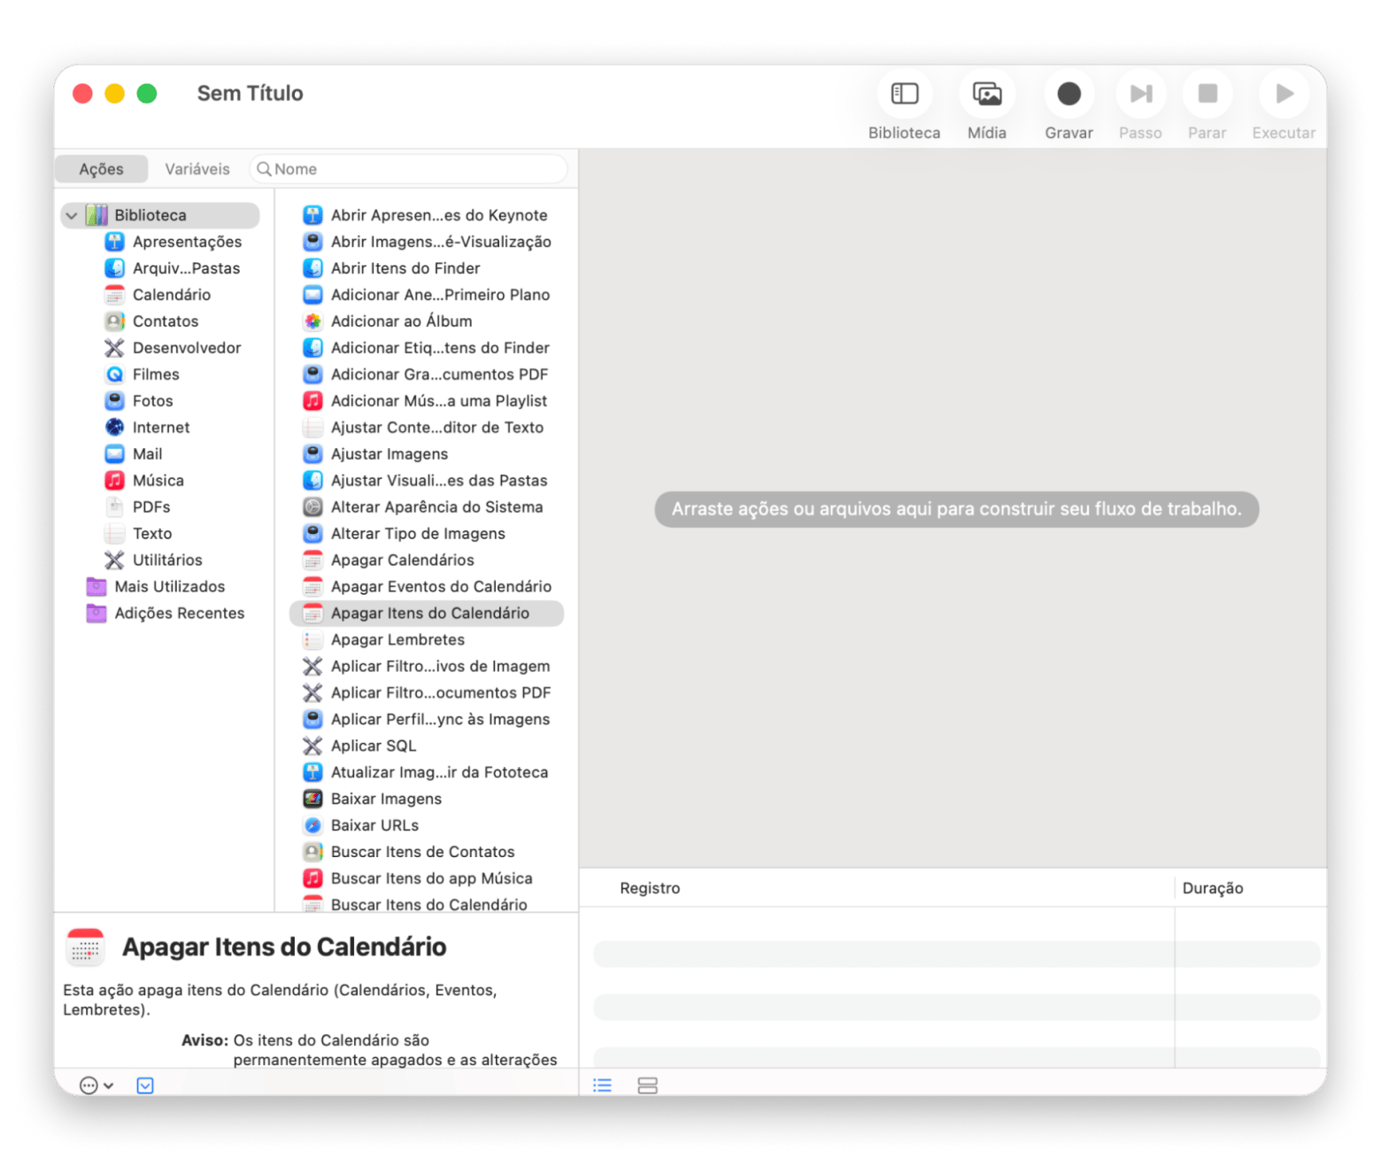Show log list view
Screen dimensions: 1381x1167
[x=602, y=1086]
